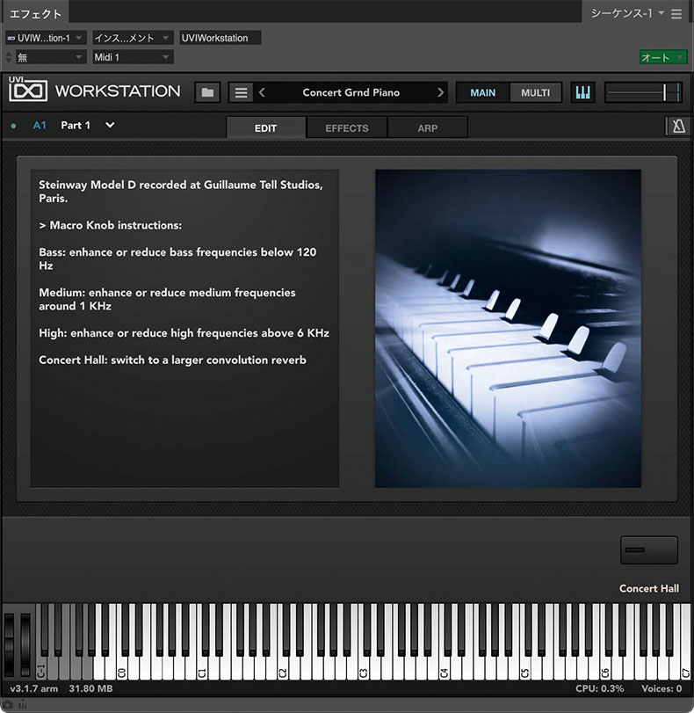This screenshot has height=713, width=694.
Task: Click the camera icon at bottom left
Action: point(8,704)
